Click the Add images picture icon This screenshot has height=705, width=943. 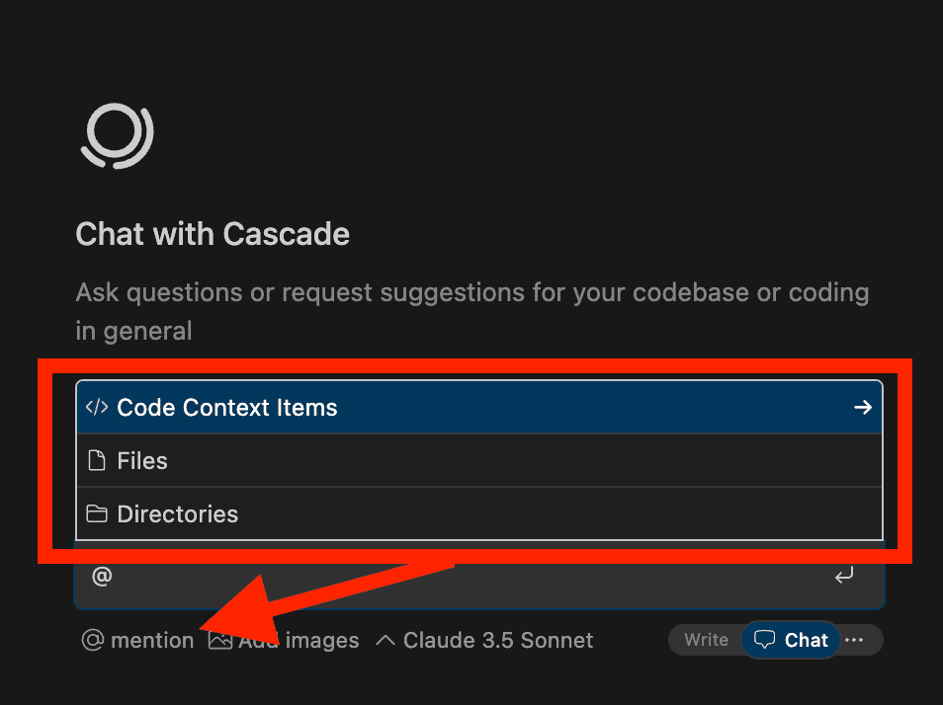pos(220,640)
